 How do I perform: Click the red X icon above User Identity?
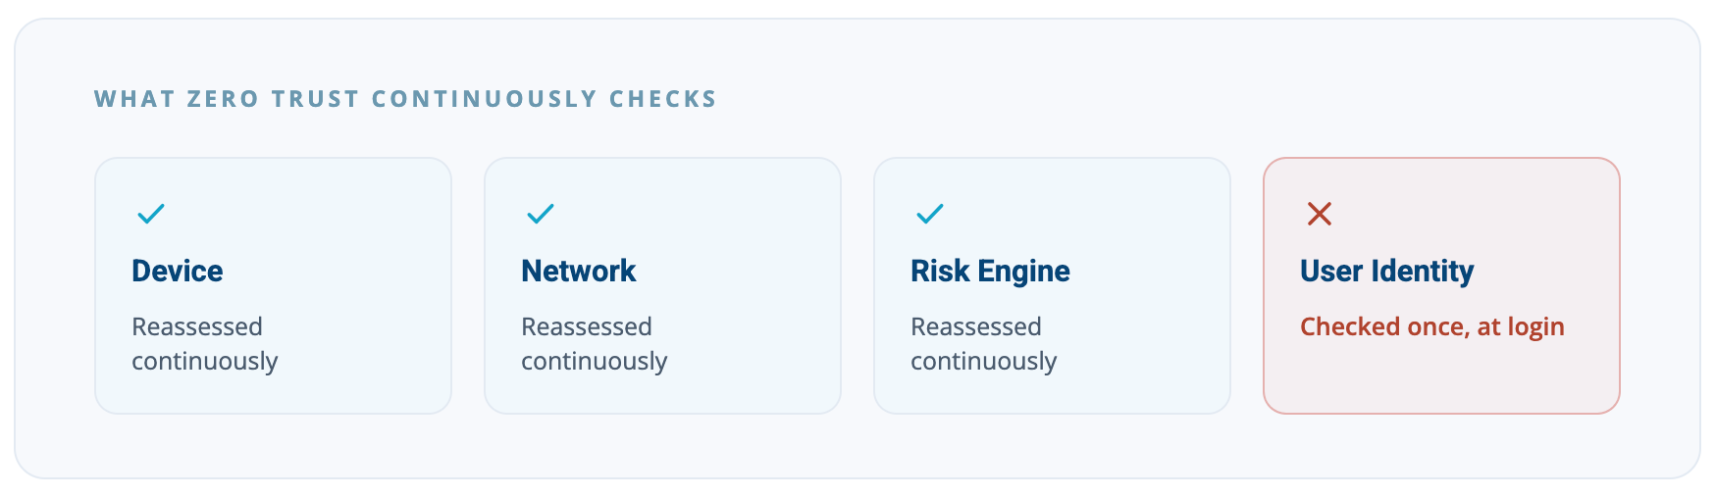tap(1319, 213)
